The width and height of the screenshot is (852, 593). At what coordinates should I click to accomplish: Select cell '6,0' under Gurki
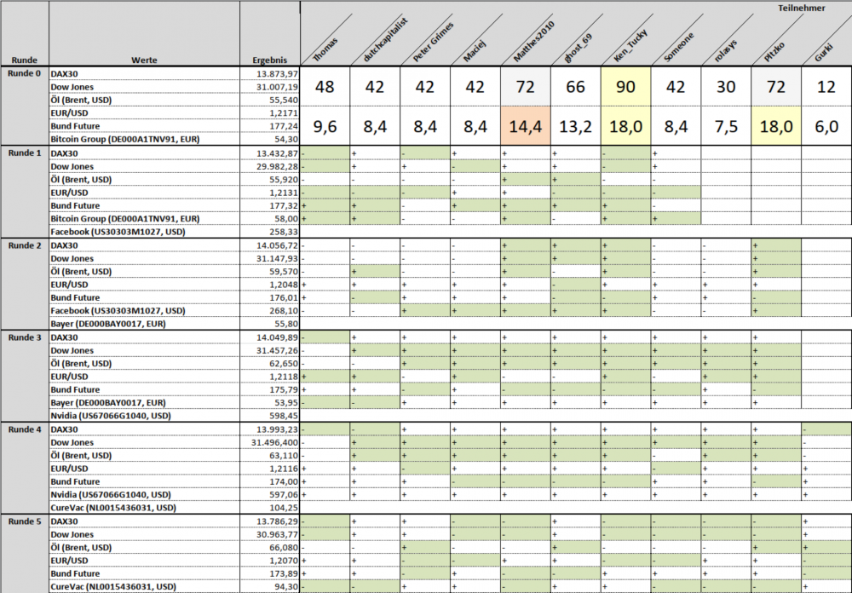pyautogui.click(x=826, y=126)
